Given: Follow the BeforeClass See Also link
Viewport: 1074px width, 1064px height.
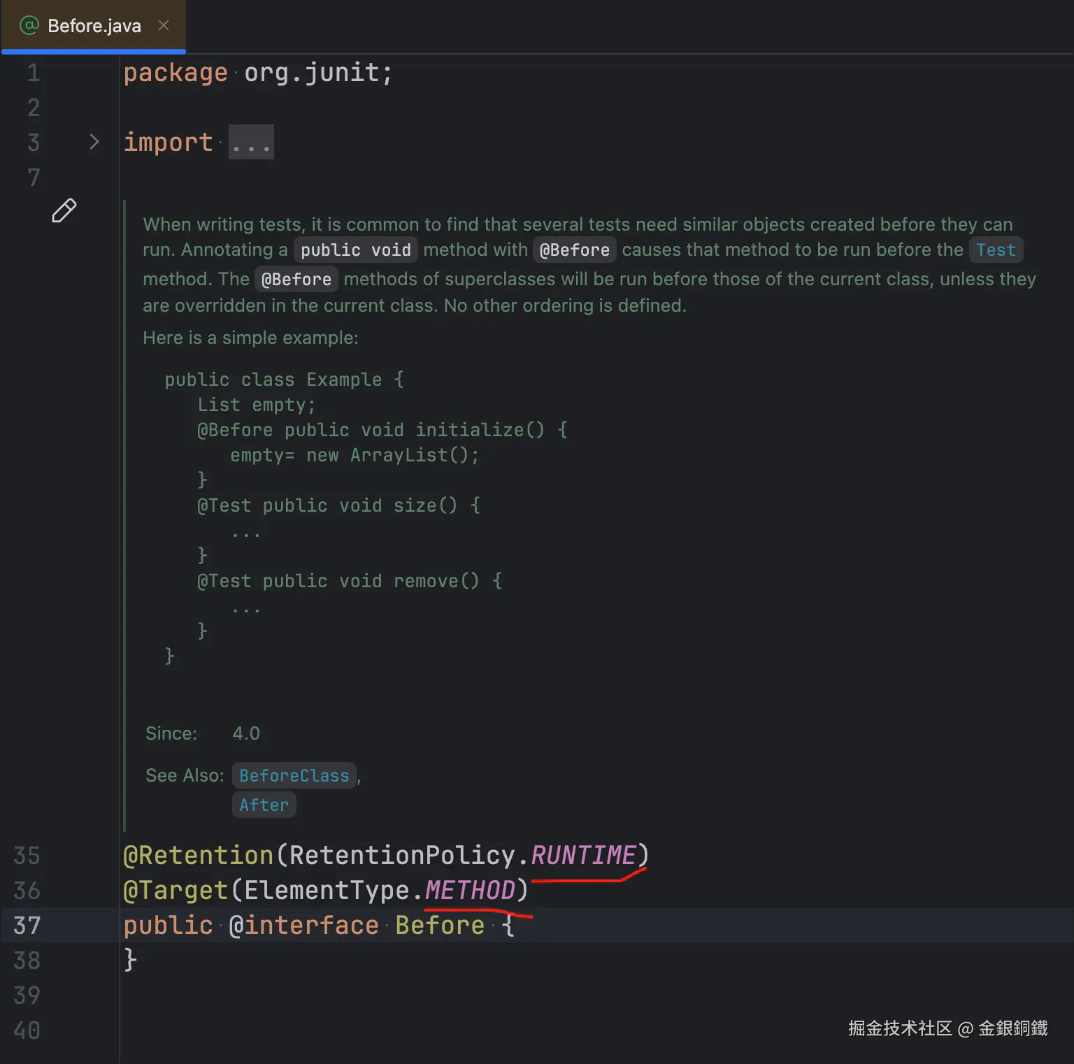Looking at the screenshot, I should coord(294,776).
